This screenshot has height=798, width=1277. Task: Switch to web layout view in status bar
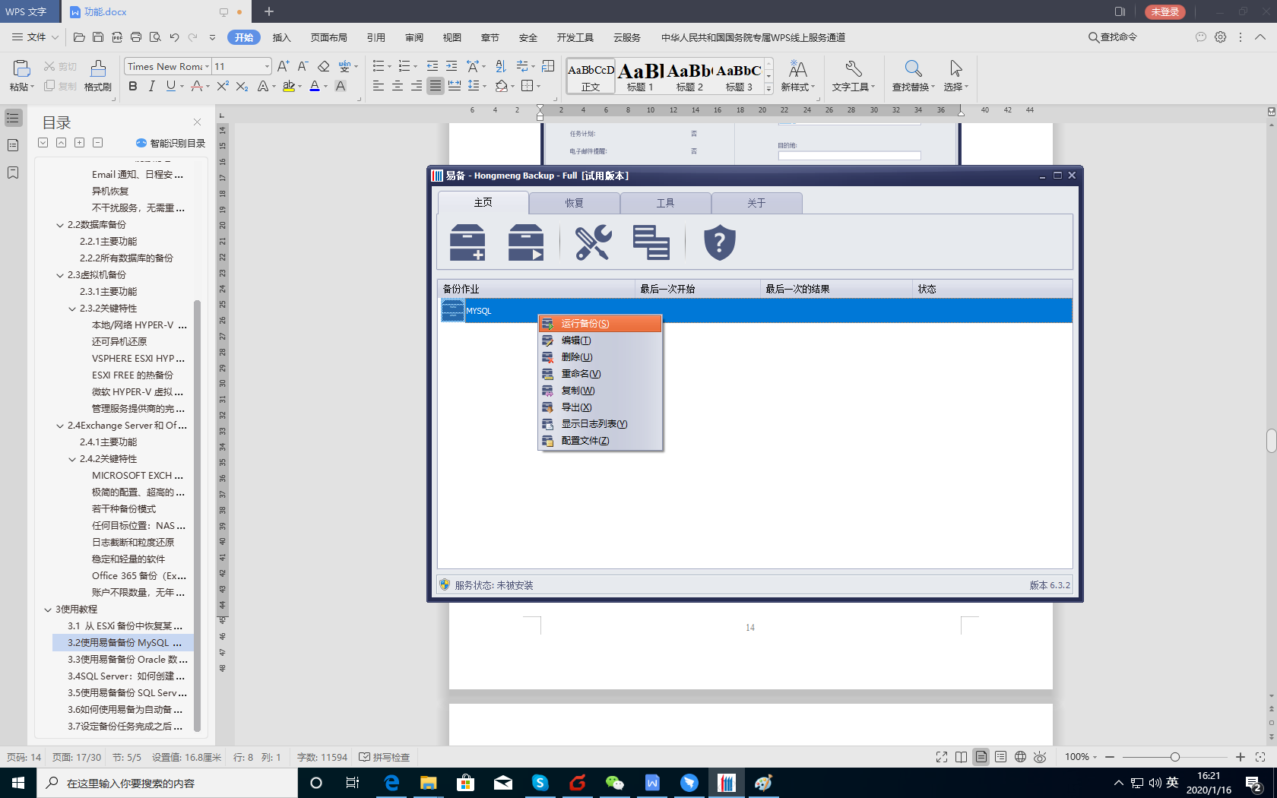point(1020,757)
